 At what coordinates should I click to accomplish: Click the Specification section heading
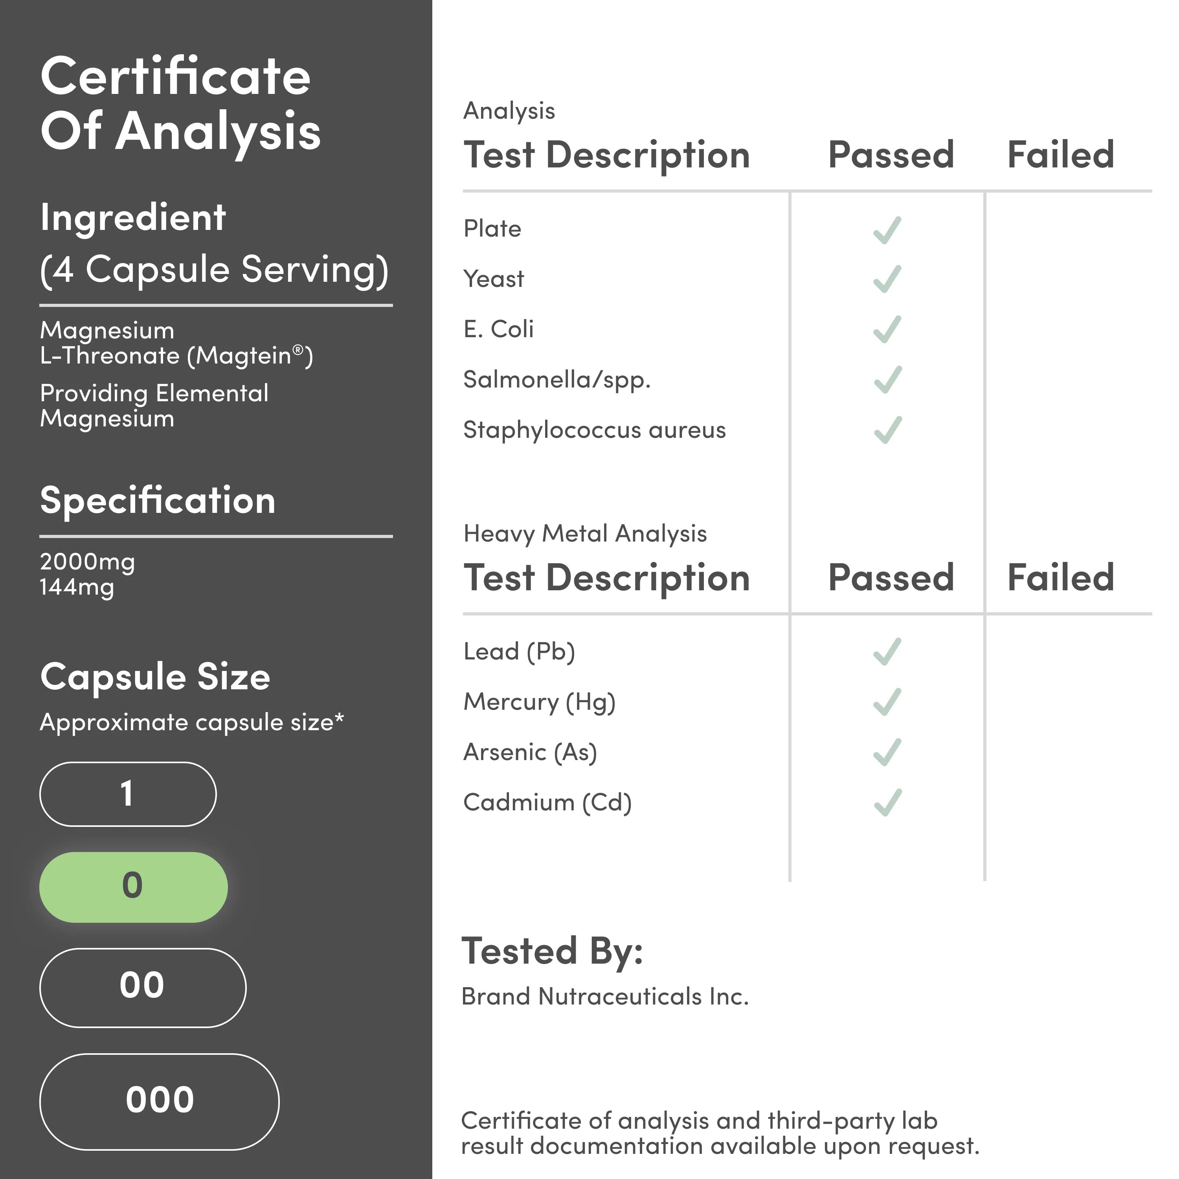(158, 500)
